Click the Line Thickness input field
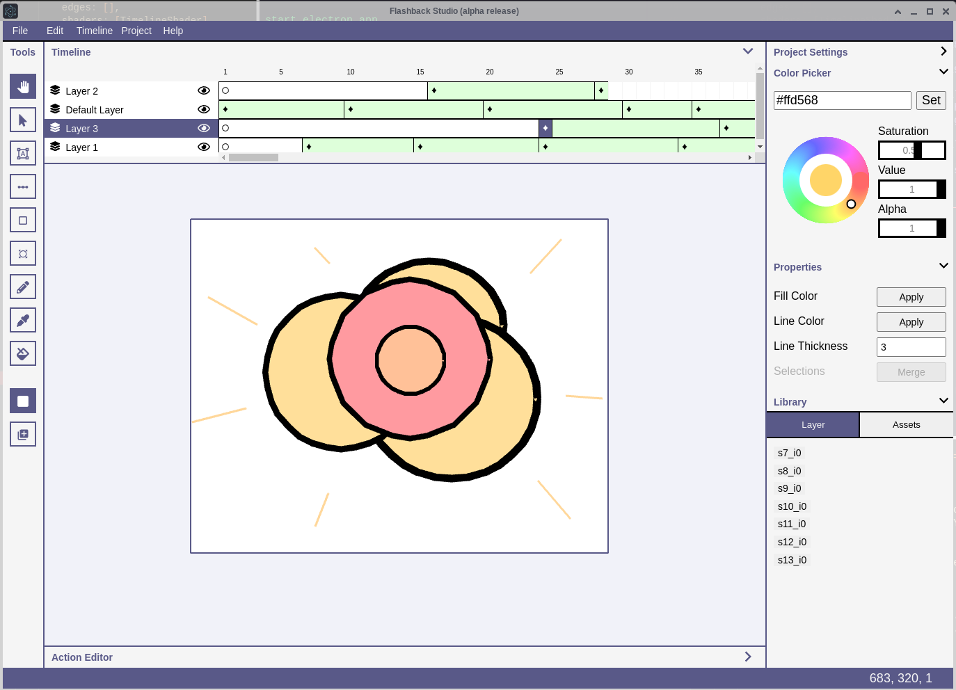Image resolution: width=956 pixels, height=690 pixels. click(911, 347)
